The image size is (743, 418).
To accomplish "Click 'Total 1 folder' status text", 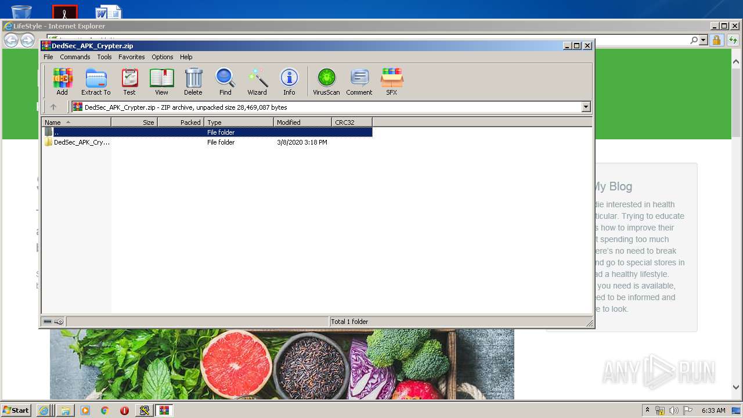I will (x=349, y=322).
